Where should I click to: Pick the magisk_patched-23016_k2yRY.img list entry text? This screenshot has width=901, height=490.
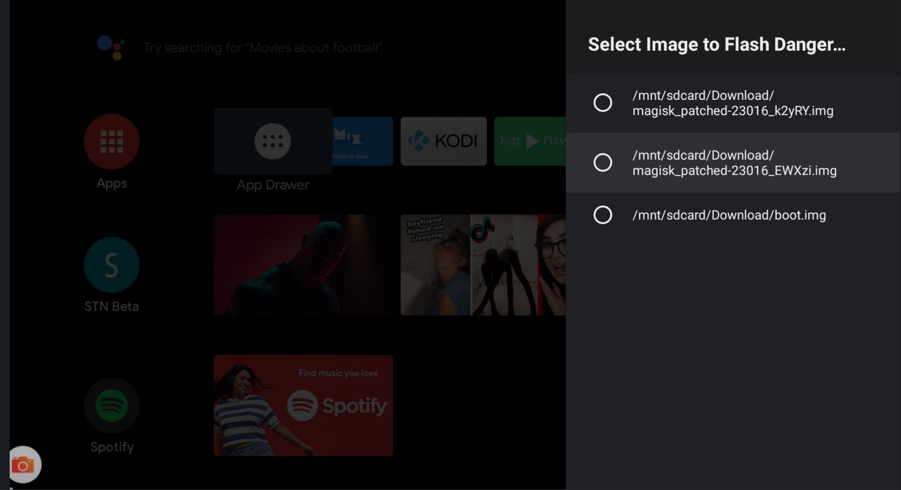733,103
